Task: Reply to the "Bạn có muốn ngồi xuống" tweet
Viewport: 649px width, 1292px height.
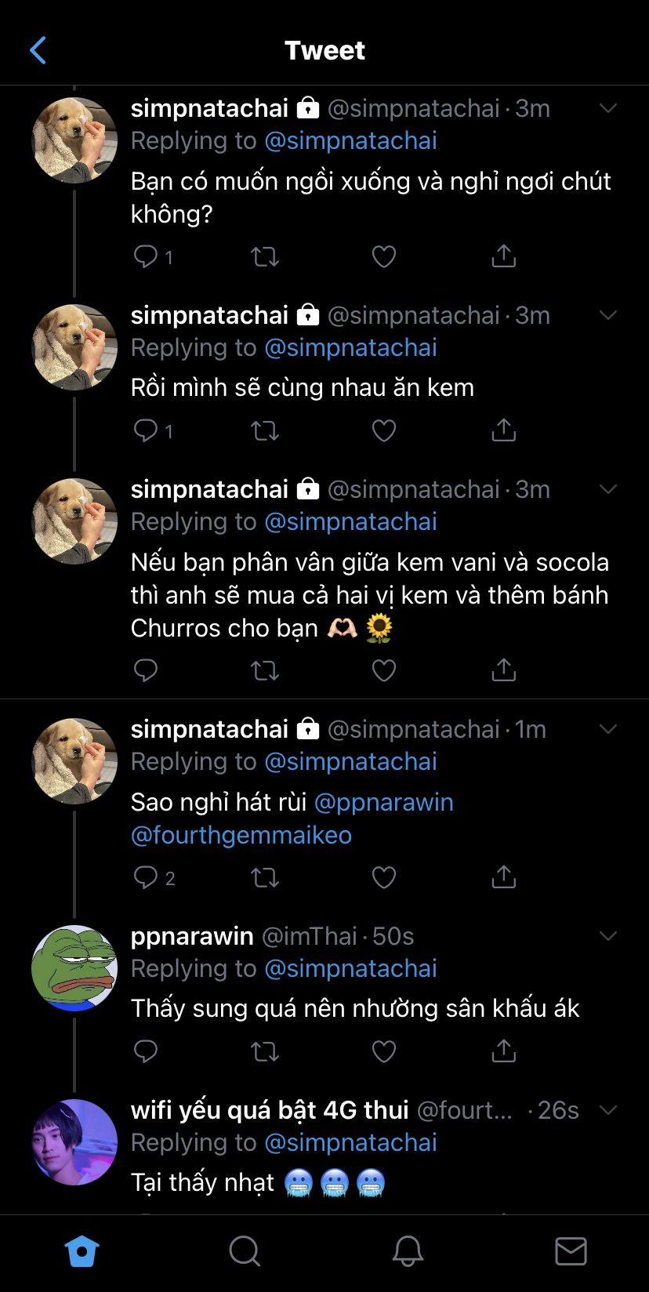Action: [x=146, y=256]
